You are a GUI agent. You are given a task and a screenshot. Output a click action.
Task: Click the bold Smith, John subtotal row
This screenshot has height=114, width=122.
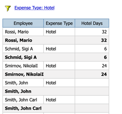pos(56,91)
